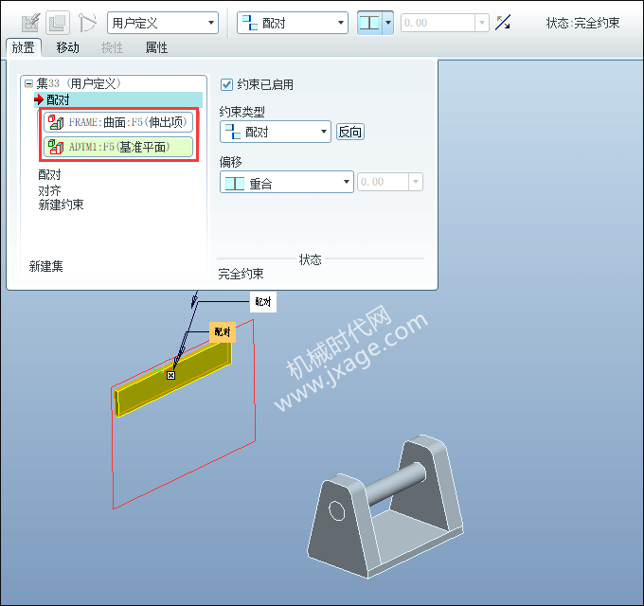Open the toolbar 配对 constraint type dropdown
644x606 pixels.
pos(293,23)
